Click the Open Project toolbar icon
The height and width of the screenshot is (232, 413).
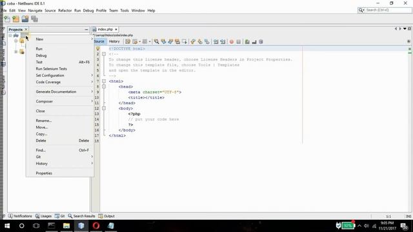coord(25,19)
